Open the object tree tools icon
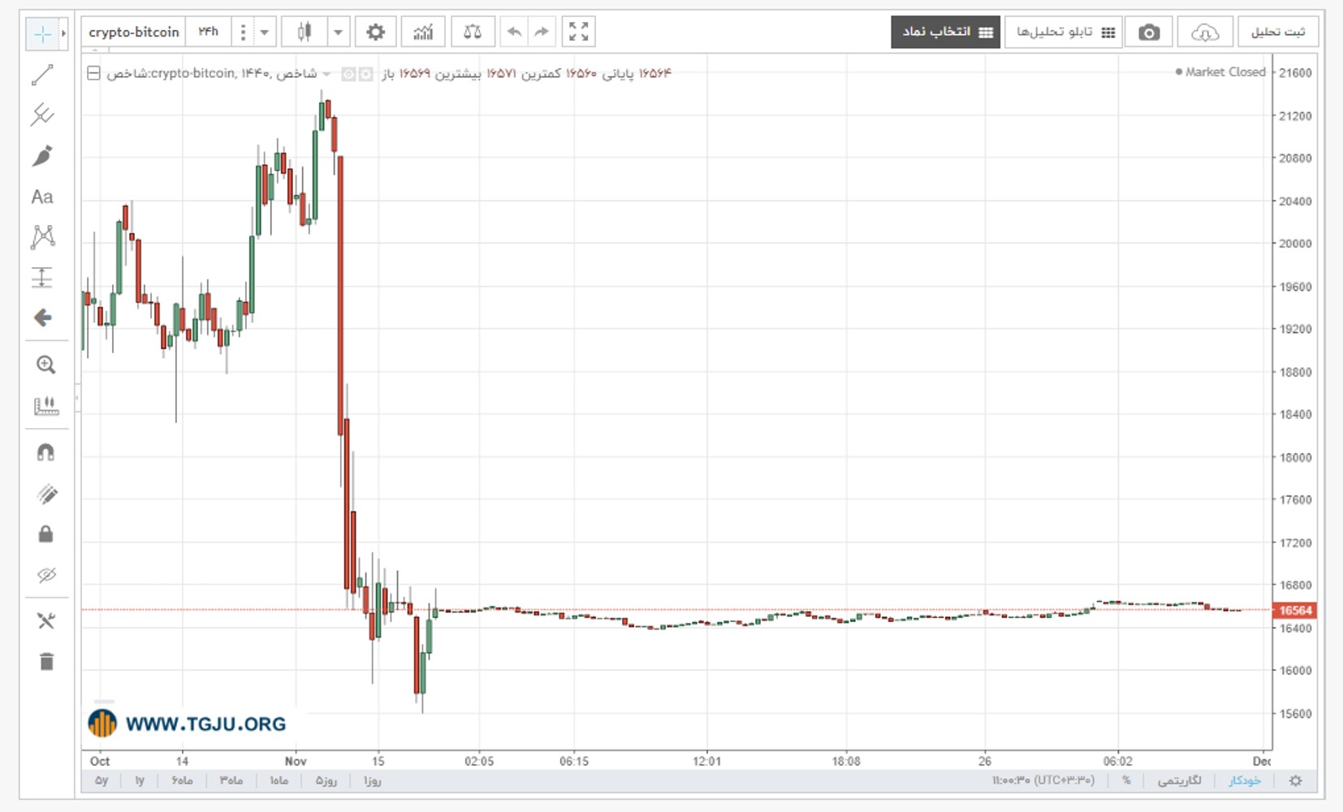The width and height of the screenshot is (1343, 812). click(45, 621)
